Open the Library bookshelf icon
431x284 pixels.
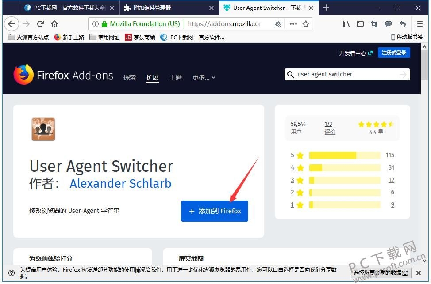pos(346,24)
